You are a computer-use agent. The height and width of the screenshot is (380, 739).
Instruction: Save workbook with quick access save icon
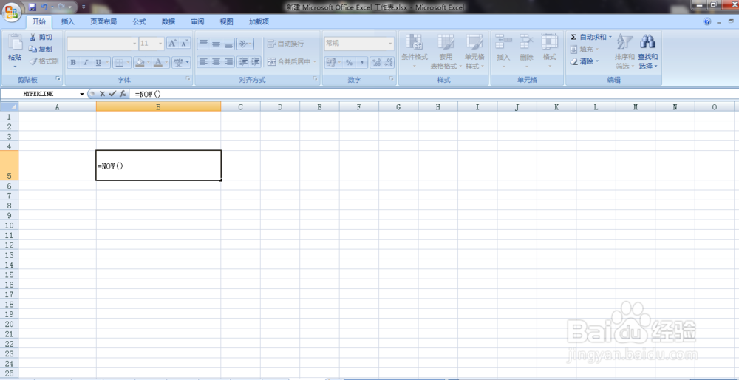coord(33,7)
